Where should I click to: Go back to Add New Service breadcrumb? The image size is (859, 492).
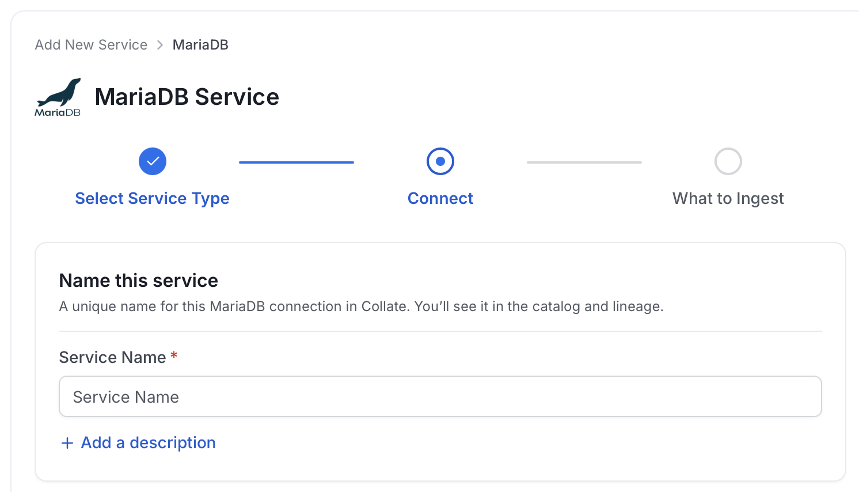pos(91,45)
